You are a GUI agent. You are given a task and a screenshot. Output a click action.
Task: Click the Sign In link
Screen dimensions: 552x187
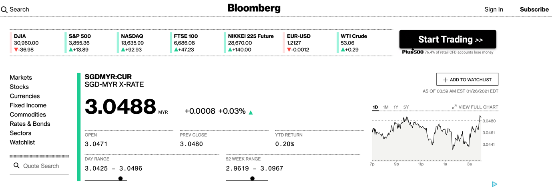coord(494,9)
